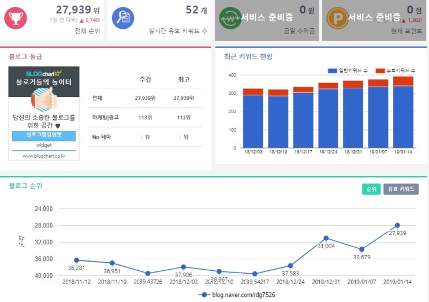Click the 19/01/14 bar in keyword chart
429x302 pixels.
[x=403, y=112]
